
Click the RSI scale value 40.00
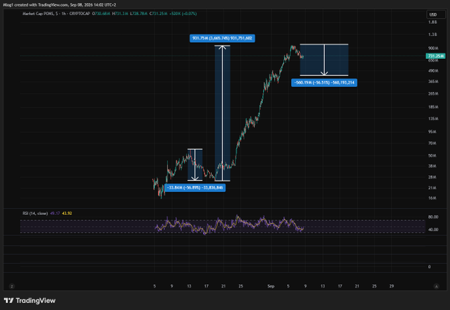(x=433, y=230)
